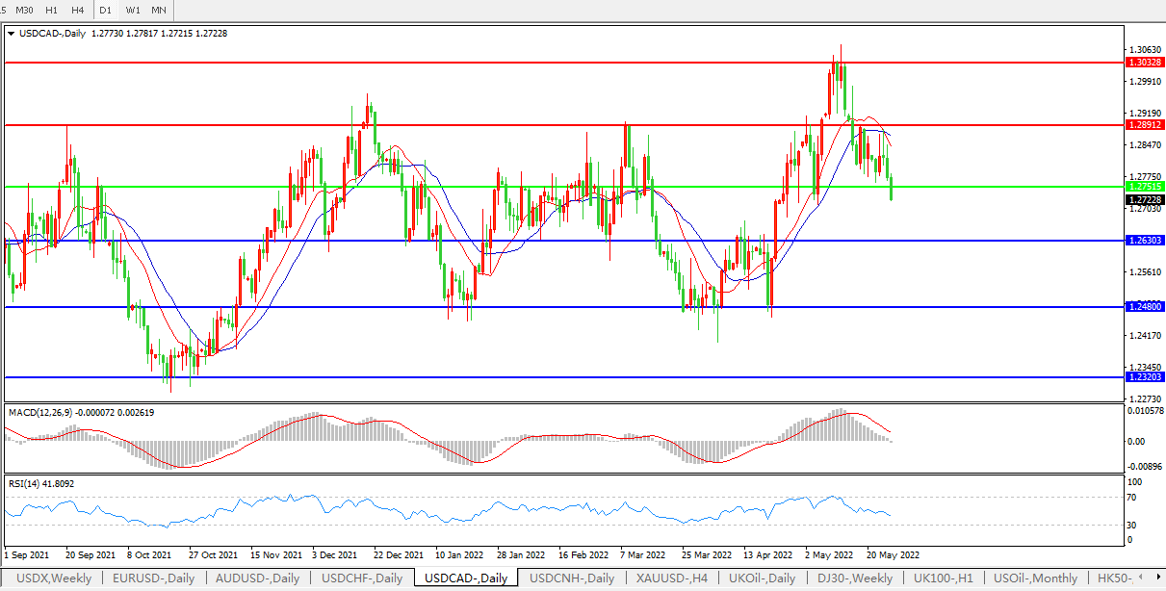Switch to the EURUSD-,Daily tab
The width and height of the screenshot is (1166, 591).
coord(153,578)
